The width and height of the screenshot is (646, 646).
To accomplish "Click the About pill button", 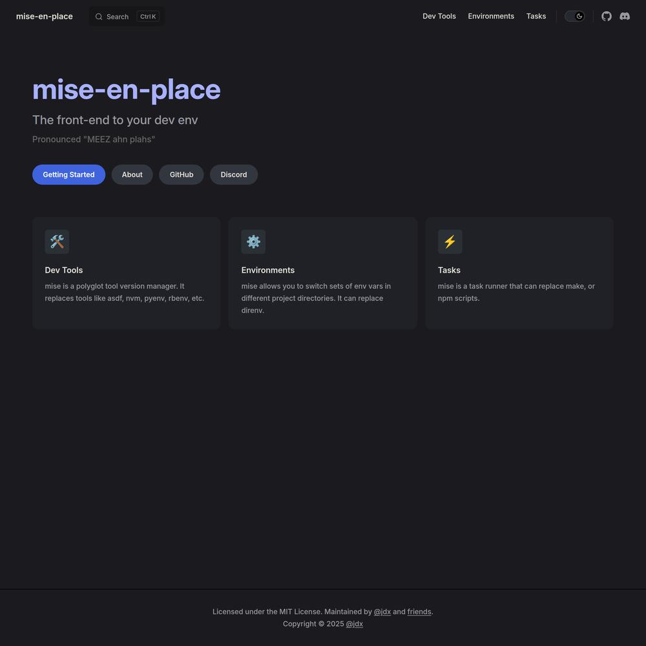I will tap(132, 174).
